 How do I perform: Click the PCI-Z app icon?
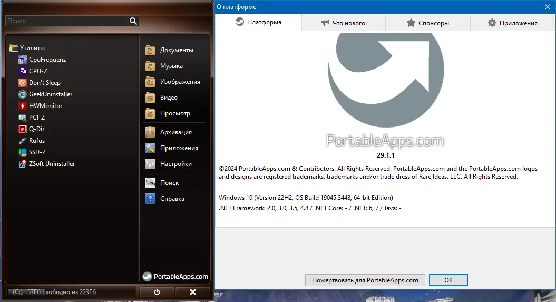pos(22,118)
